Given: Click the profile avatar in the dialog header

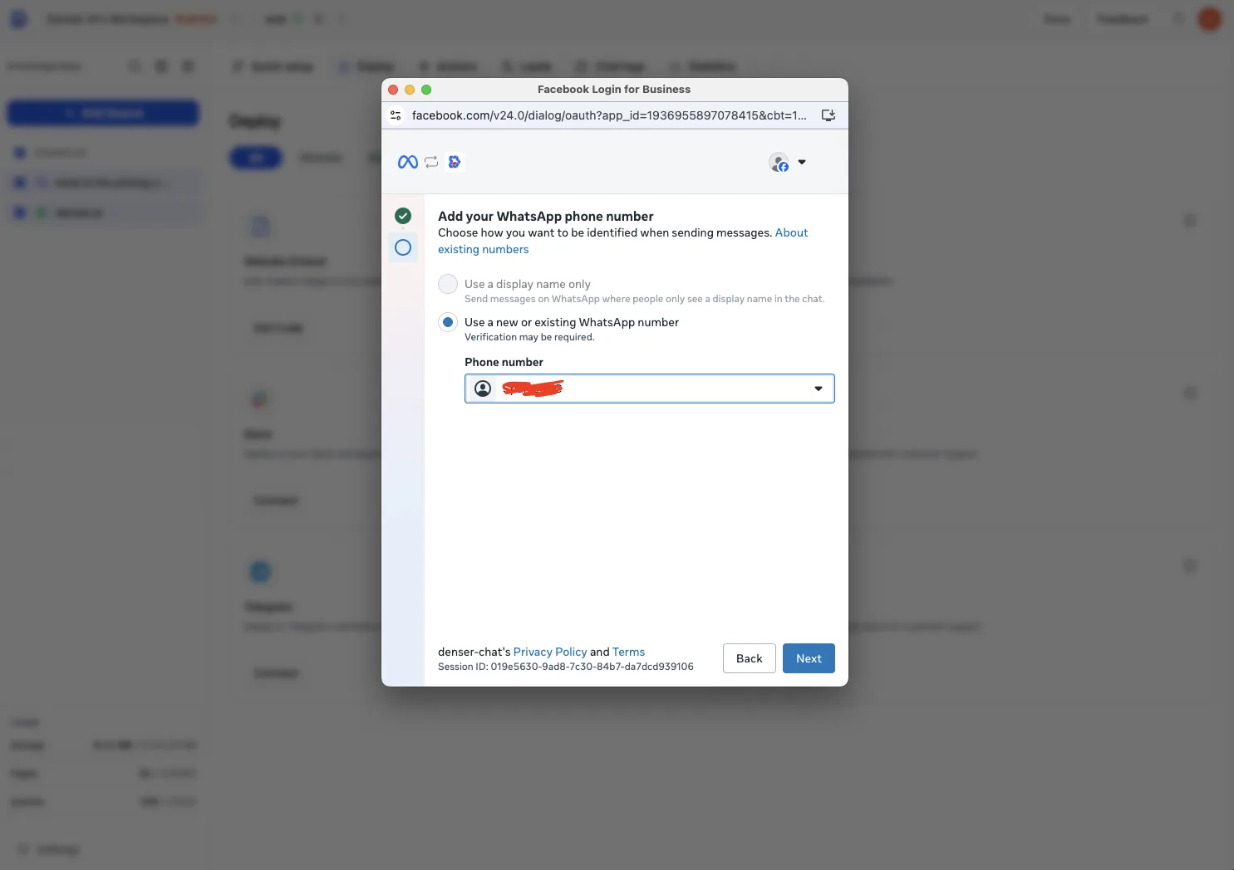Looking at the screenshot, I should 779,162.
